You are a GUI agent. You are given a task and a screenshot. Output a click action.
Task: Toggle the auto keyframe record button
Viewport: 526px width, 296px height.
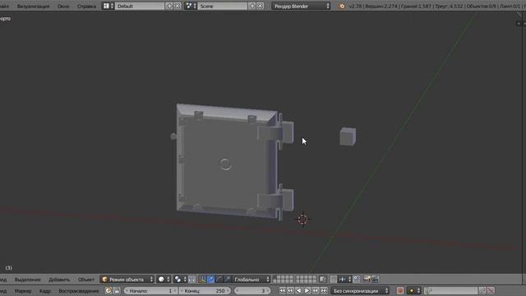[x=400, y=291]
